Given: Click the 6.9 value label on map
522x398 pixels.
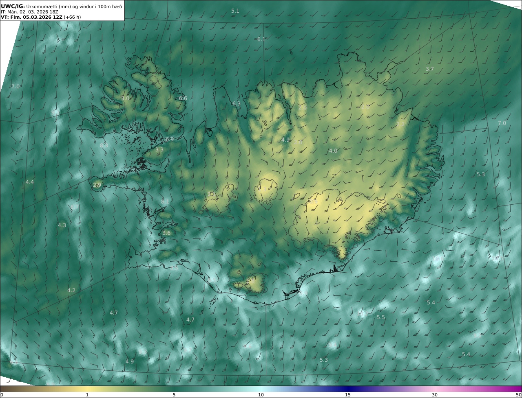Looking at the screenshot, I should pos(170,139).
